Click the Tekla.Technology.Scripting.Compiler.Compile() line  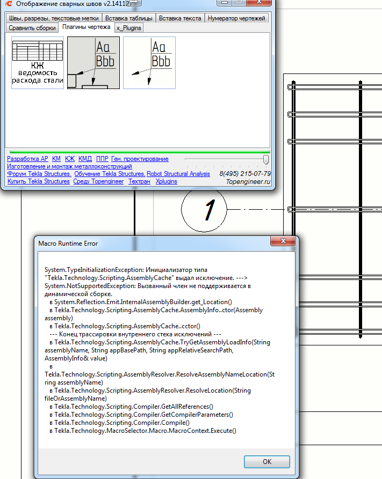click(x=120, y=423)
